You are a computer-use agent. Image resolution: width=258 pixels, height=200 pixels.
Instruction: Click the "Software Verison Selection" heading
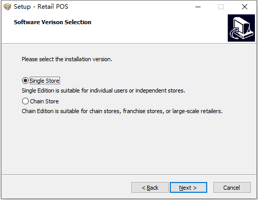[52, 22]
